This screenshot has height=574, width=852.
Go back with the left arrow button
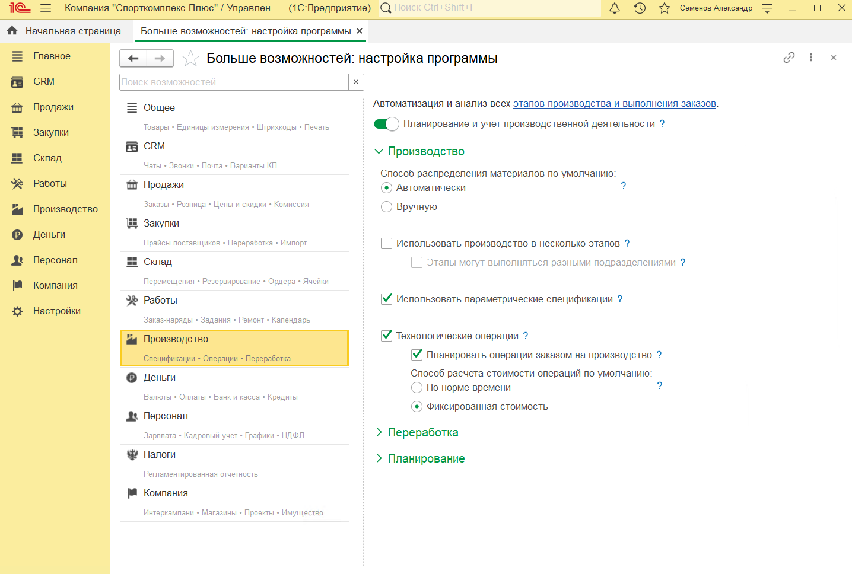(x=133, y=58)
